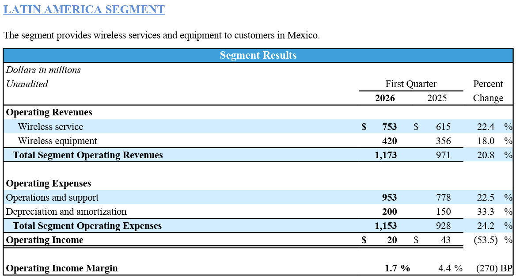Click the "Total Segment Operating Expenses" label
This screenshot has height=278, width=516.
click(87, 226)
